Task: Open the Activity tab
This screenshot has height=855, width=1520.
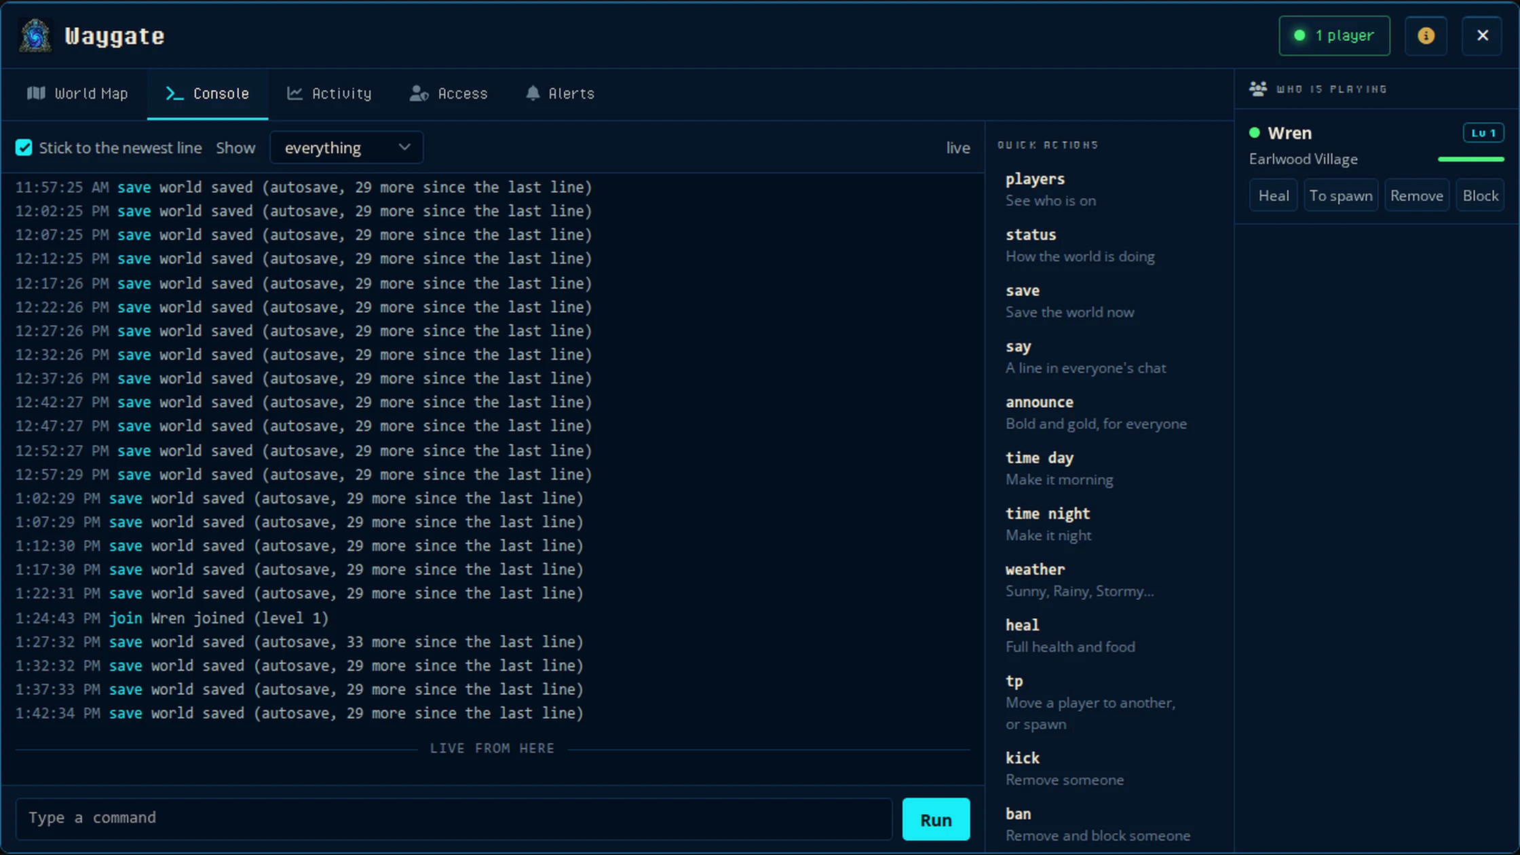Action: 329,94
